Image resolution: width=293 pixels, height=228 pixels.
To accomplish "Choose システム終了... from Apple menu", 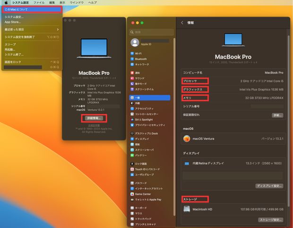I will coord(14,54).
